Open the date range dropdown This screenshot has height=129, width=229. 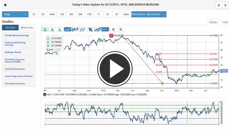[x=149, y=14]
